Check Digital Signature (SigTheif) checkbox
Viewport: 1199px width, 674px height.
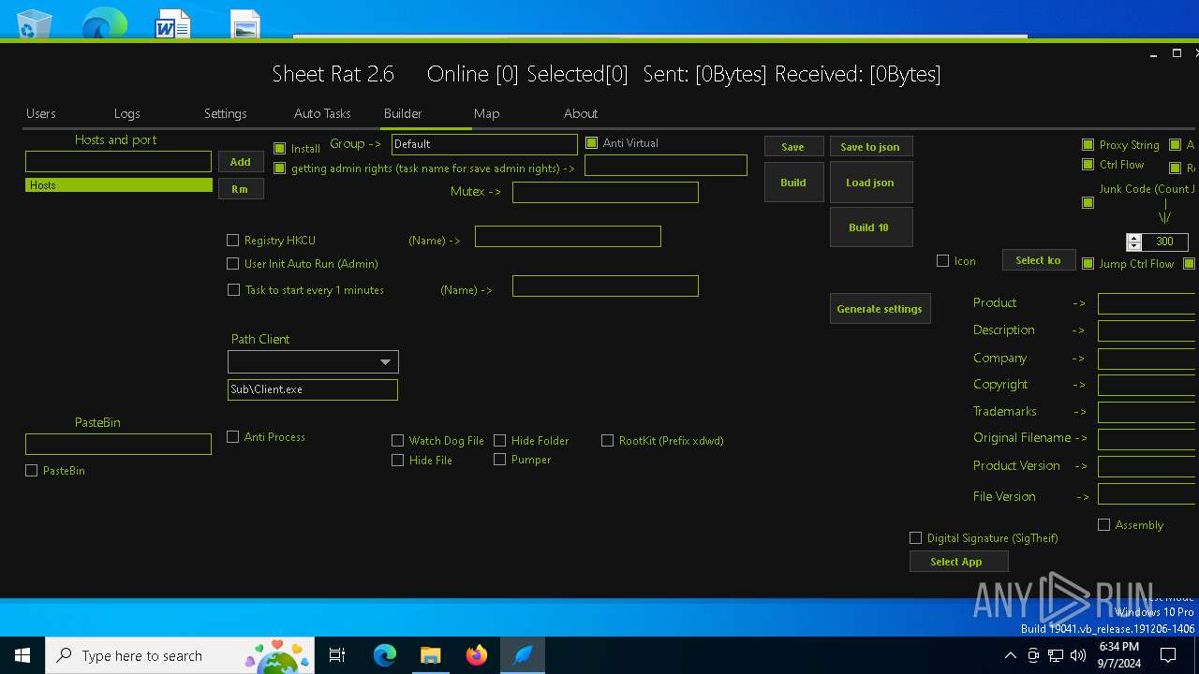(916, 538)
